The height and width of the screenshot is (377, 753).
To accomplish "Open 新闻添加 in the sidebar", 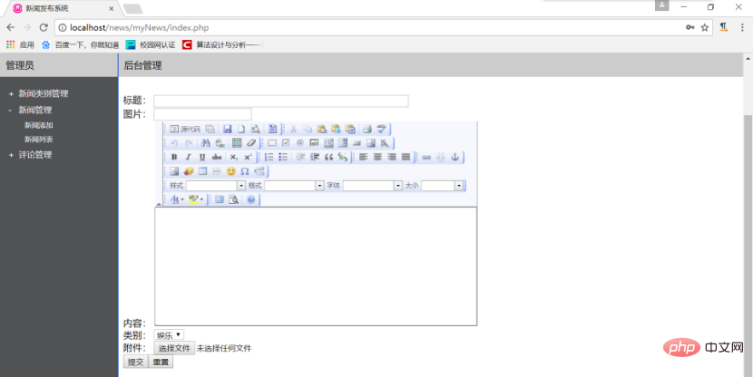I will tap(39, 125).
